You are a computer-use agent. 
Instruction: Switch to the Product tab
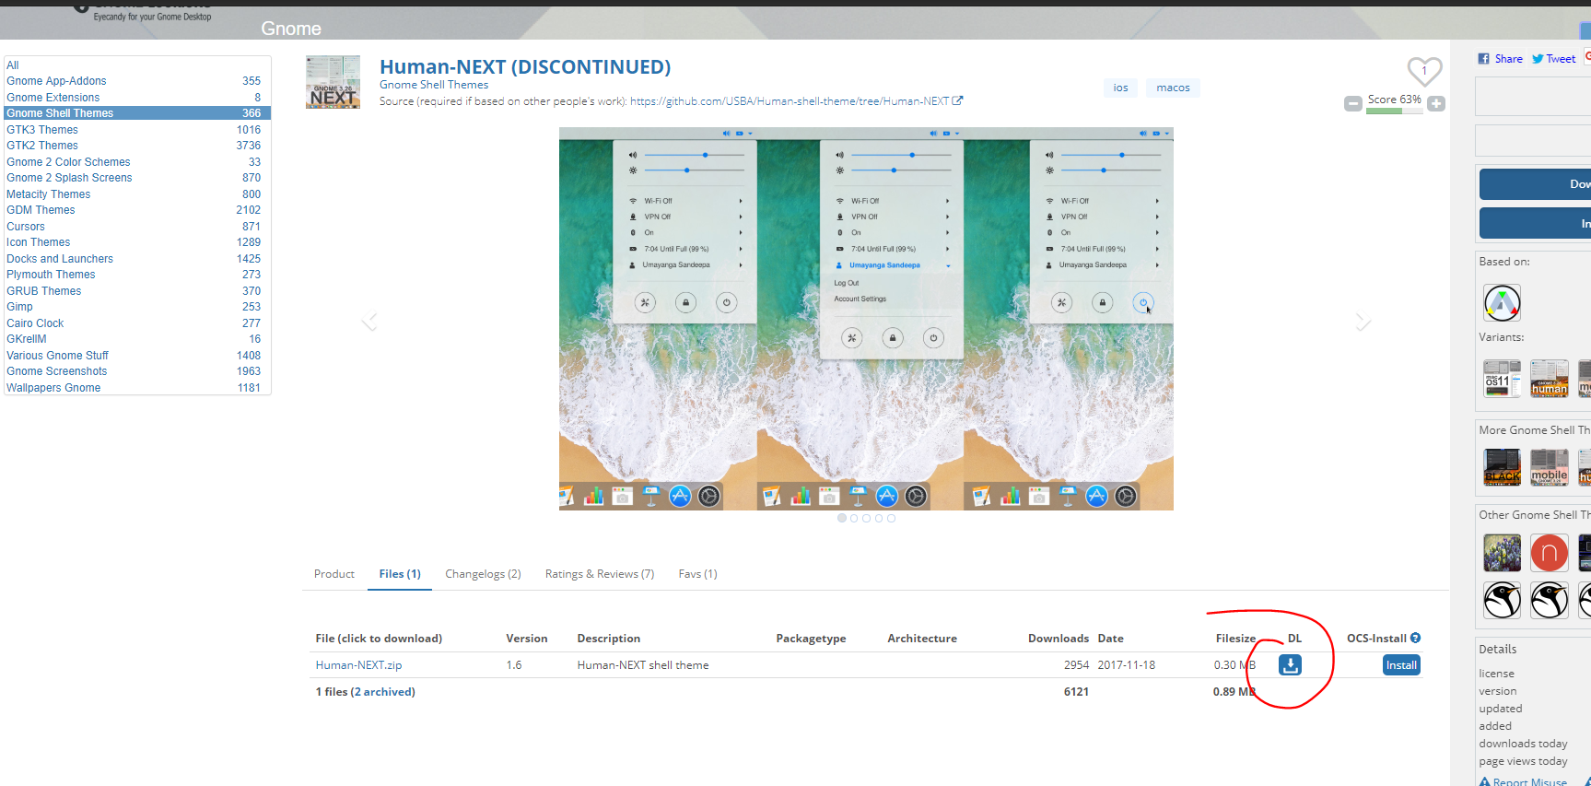[x=333, y=573]
